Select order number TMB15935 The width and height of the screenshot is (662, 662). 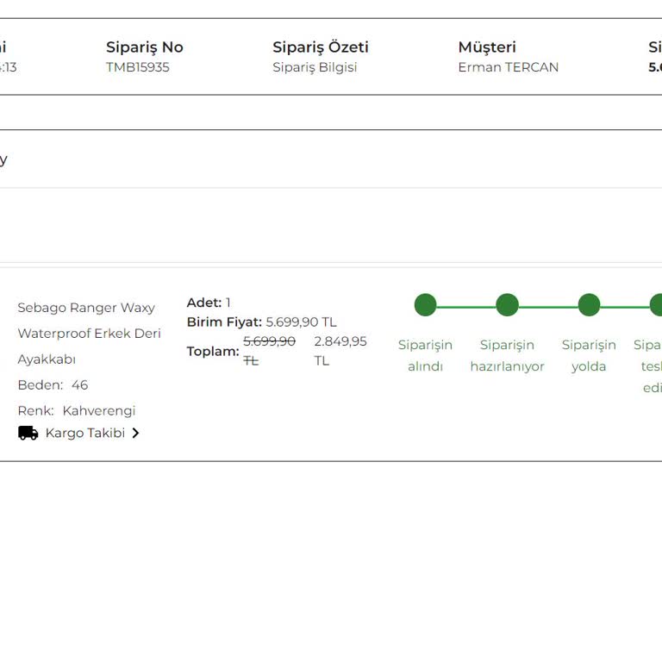(138, 67)
